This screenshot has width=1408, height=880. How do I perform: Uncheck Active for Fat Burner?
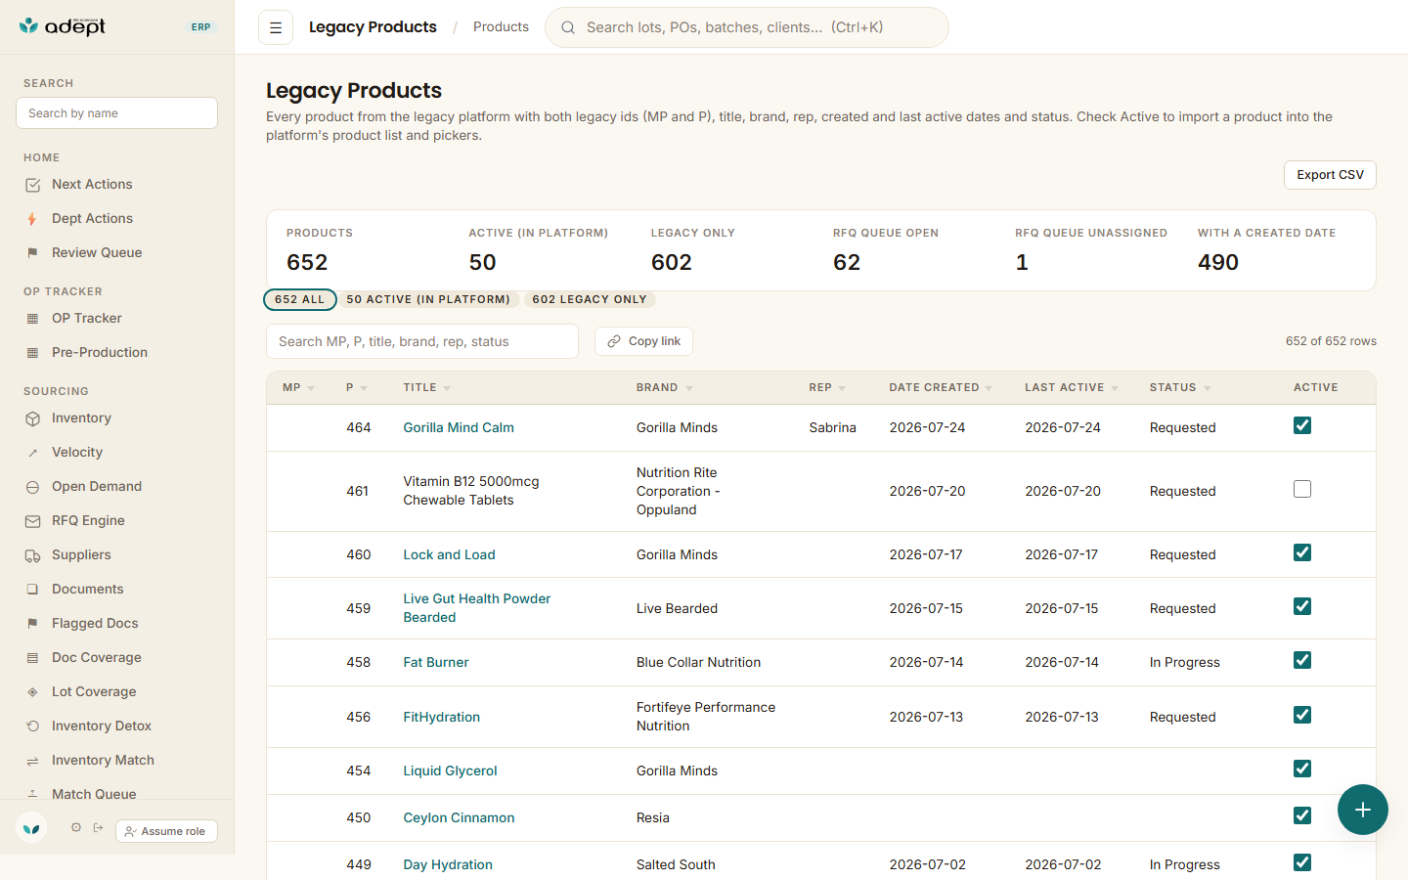[x=1302, y=660]
